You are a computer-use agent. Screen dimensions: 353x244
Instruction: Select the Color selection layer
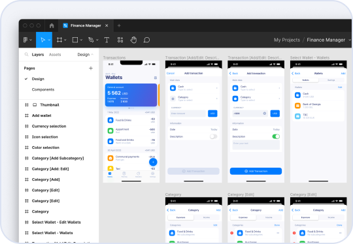pyautogui.click(x=46, y=147)
